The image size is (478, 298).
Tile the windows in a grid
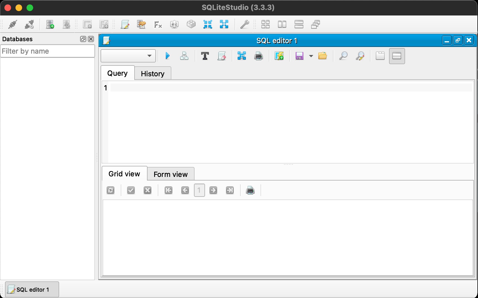click(266, 24)
